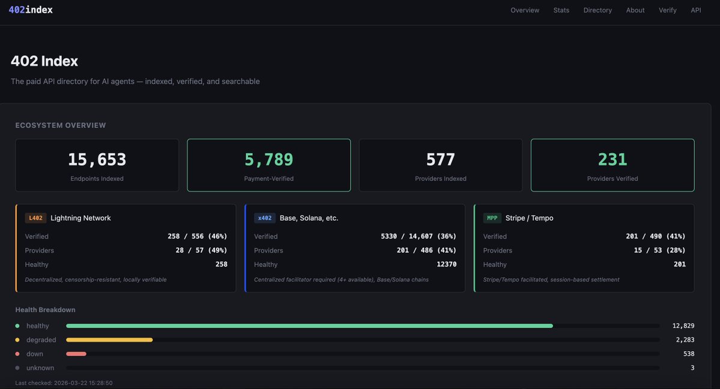Click the 2,283 degraded total

tap(685, 340)
